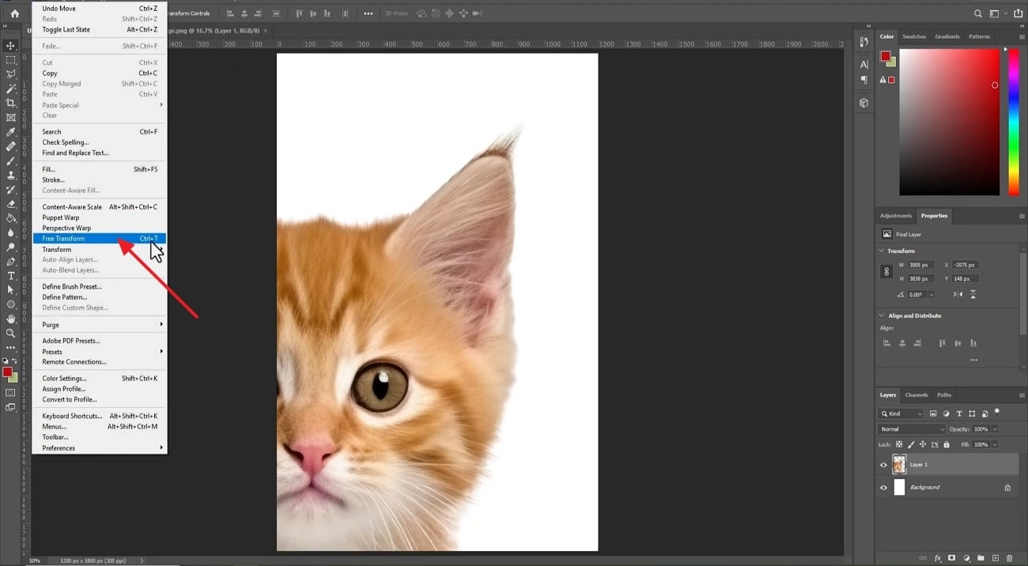Collapse the Transform section
Viewport: 1028px width, 566px height.
click(882, 251)
